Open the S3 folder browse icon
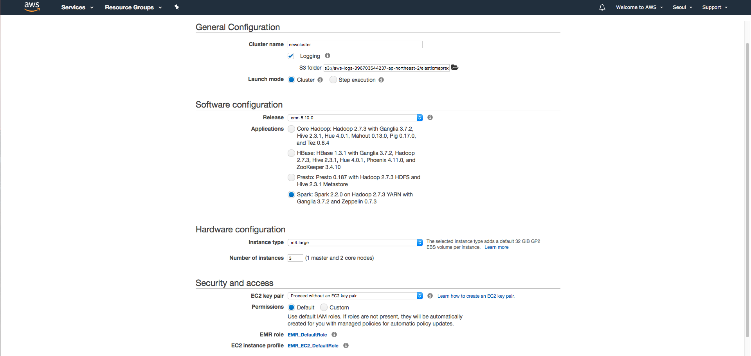Screen dimensions: 751x356 point(454,67)
